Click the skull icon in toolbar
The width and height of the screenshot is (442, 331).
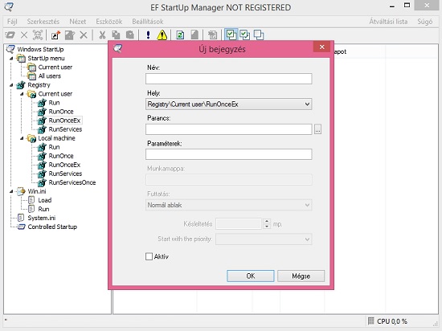pos(38,35)
